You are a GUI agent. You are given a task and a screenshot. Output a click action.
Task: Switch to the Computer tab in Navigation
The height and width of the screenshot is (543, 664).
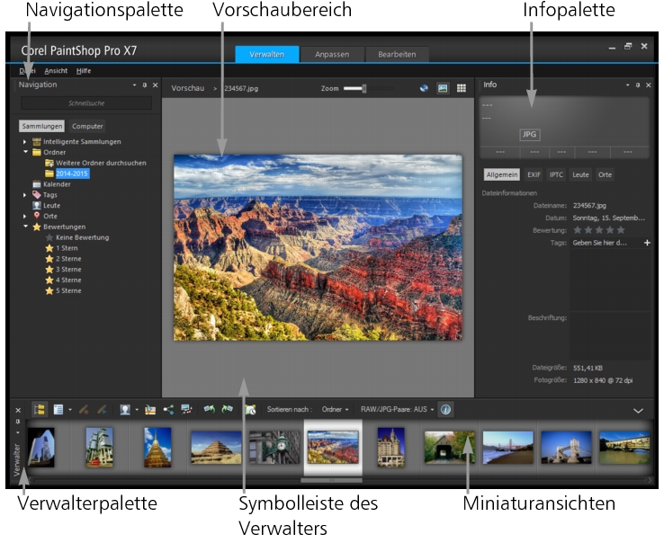pyautogui.click(x=87, y=127)
